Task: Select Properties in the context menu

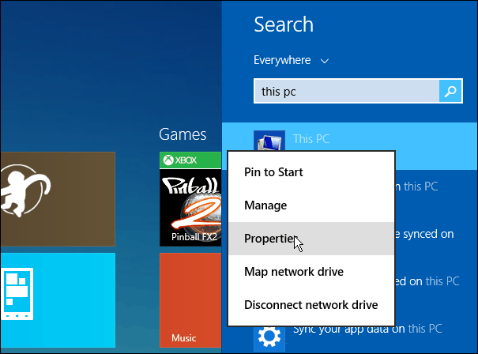Action: (x=311, y=239)
